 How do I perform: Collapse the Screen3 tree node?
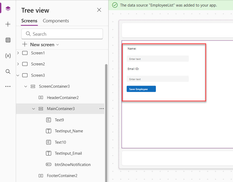click(x=18, y=75)
